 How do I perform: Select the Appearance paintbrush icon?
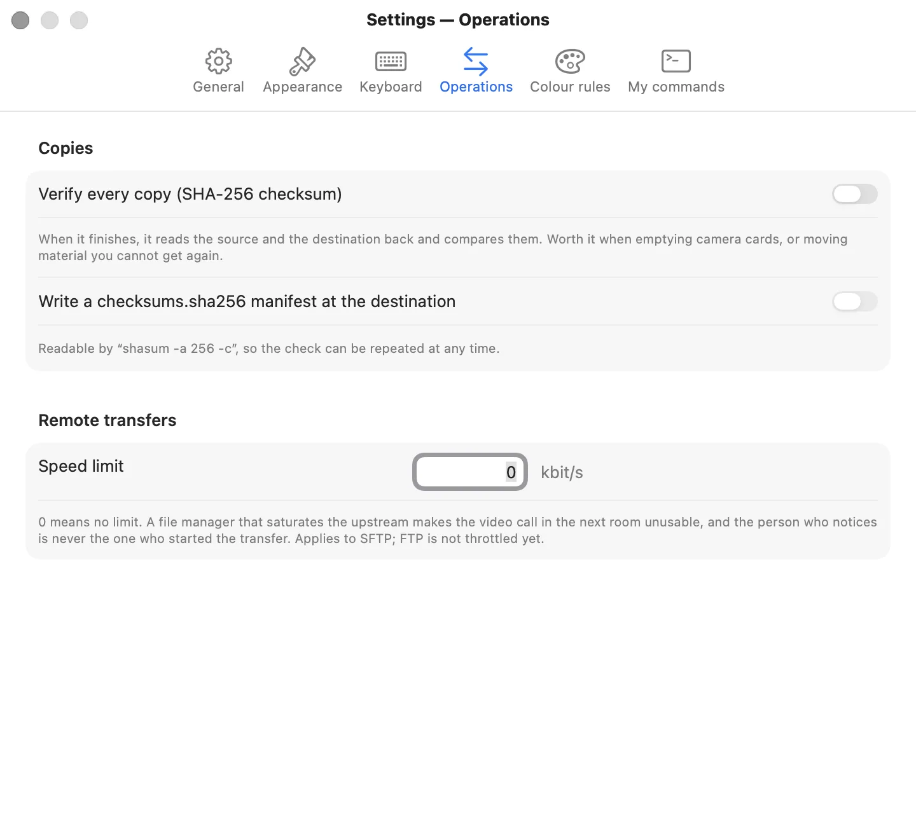[302, 61]
